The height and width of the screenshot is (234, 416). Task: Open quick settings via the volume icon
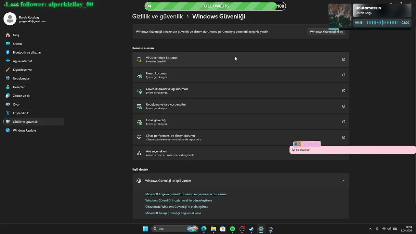389,229
